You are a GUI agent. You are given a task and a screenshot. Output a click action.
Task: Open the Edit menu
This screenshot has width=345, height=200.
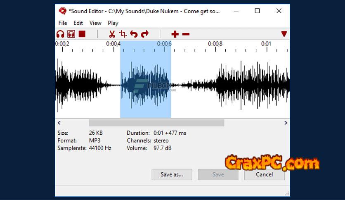click(x=78, y=23)
